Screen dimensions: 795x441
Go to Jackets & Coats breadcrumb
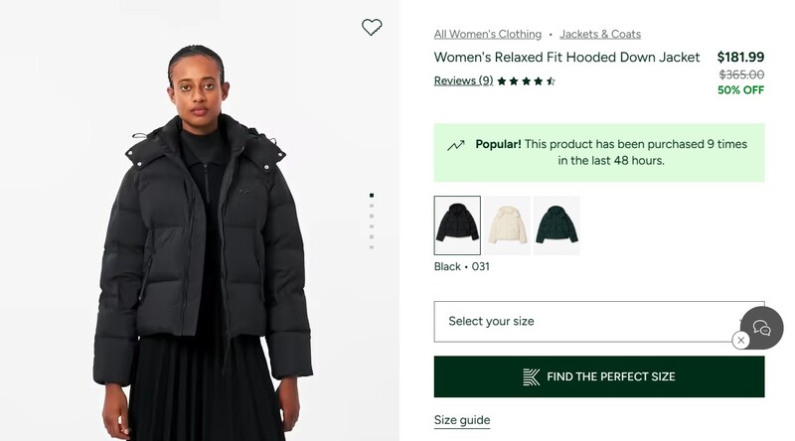pyautogui.click(x=600, y=34)
